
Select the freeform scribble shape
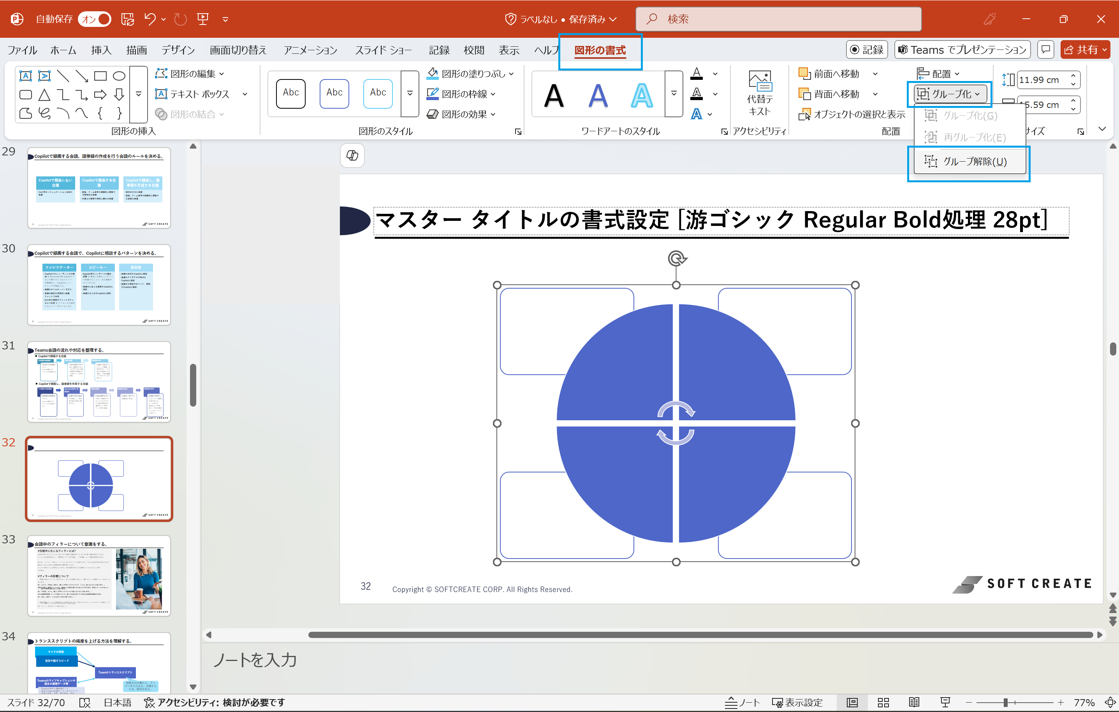click(x=44, y=113)
